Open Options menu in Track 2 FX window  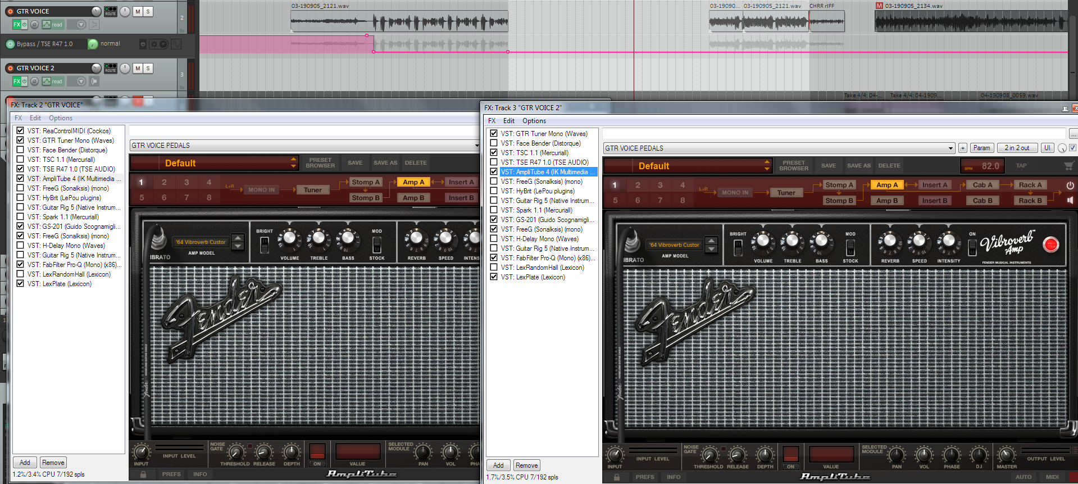61,118
